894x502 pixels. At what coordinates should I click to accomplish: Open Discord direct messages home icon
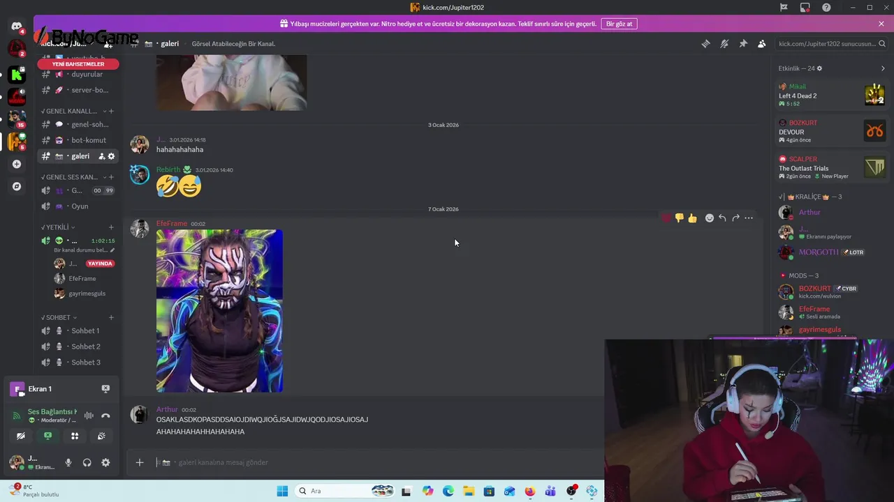17,26
